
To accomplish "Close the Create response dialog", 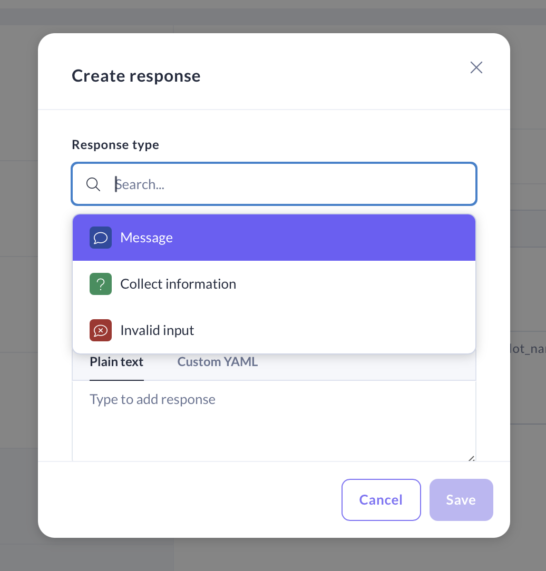I will pyautogui.click(x=476, y=67).
